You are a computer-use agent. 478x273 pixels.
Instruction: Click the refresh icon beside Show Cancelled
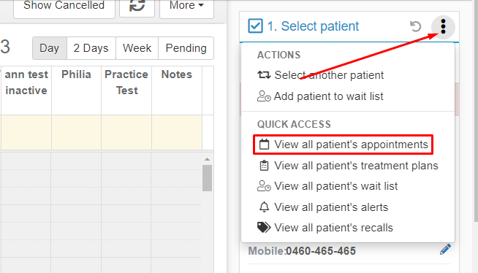click(x=137, y=6)
